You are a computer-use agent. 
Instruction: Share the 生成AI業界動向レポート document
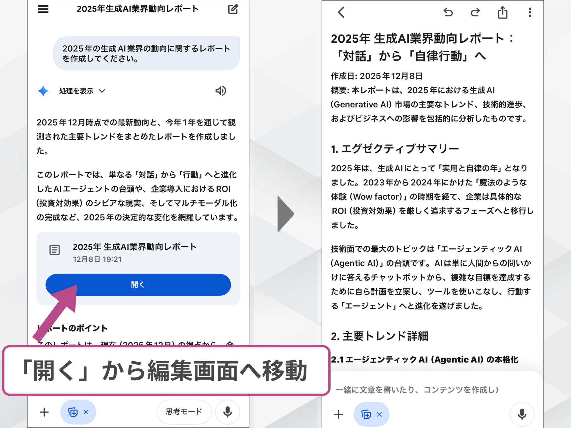502,12
